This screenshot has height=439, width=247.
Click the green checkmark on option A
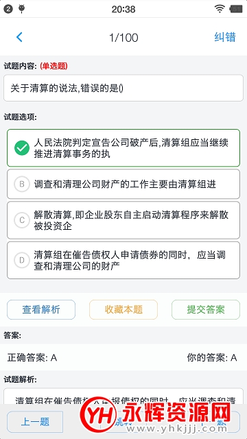[x=22, y=148]
